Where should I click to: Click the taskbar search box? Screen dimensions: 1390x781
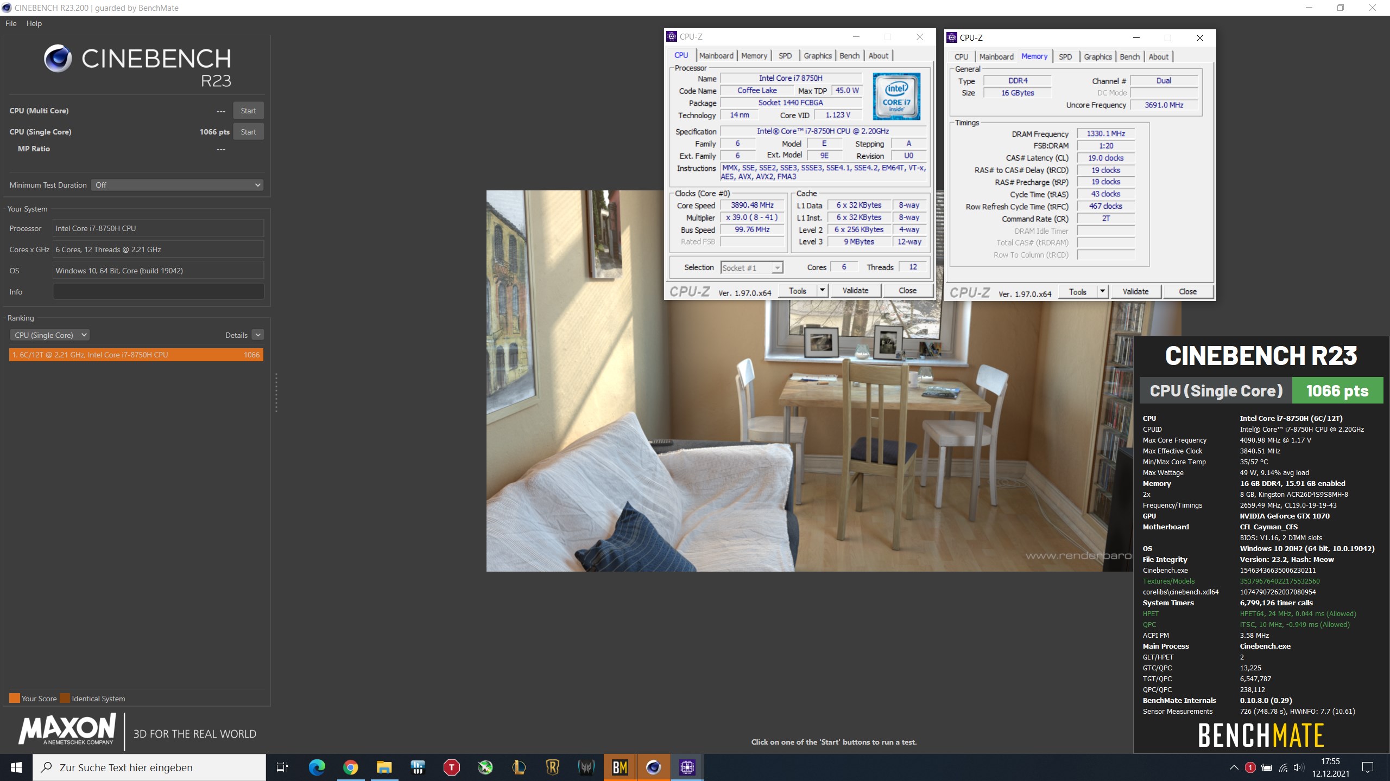point(149,767)
